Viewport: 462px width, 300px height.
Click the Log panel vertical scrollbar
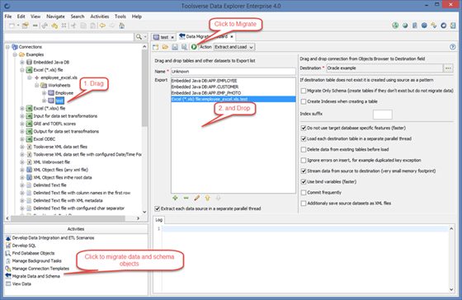tap(451, 259)
